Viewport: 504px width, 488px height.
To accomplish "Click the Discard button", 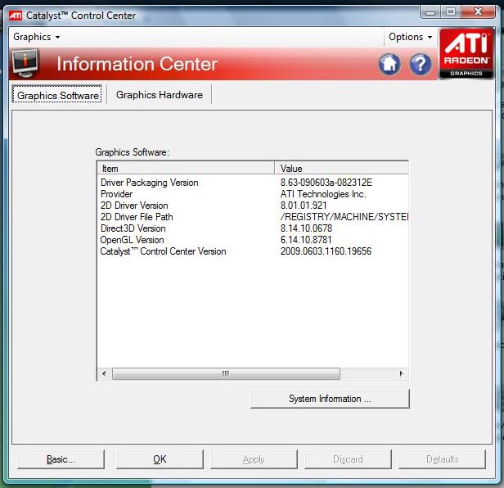I will [348, 459].
